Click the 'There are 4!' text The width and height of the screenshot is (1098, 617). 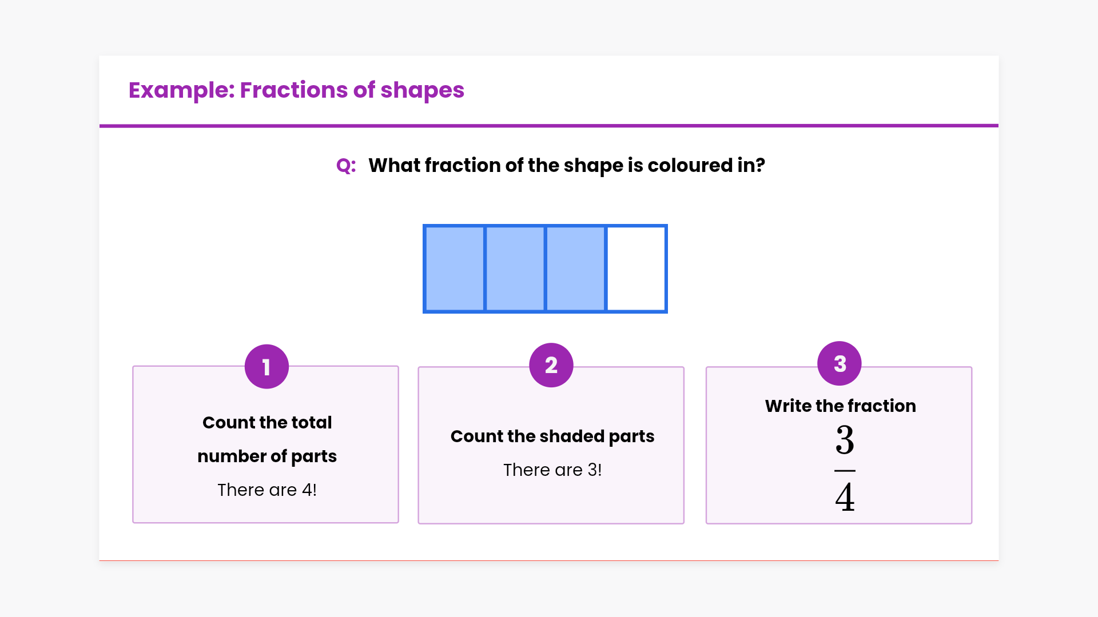tap(267, 490)
